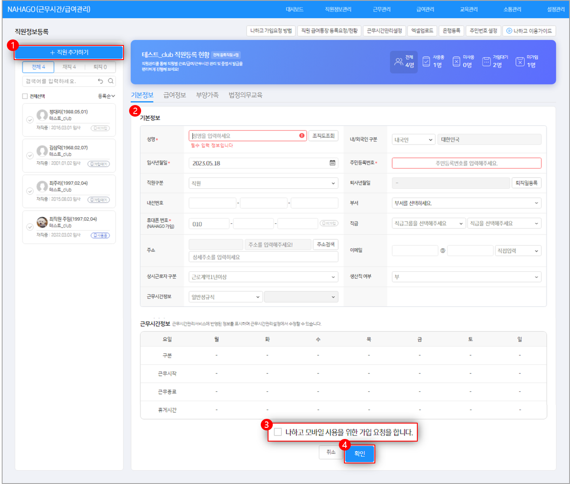This screenshot has width=570, height=484.
Task: Click 가입대기 badge on 최주리 card
Action: point(99,200)
